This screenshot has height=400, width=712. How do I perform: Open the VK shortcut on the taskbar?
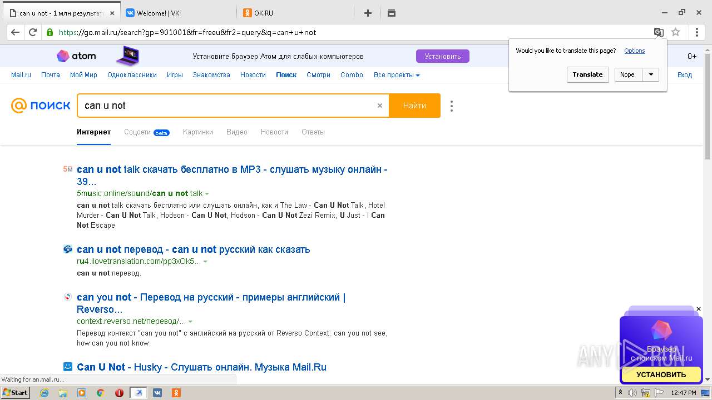click(157, 393)
